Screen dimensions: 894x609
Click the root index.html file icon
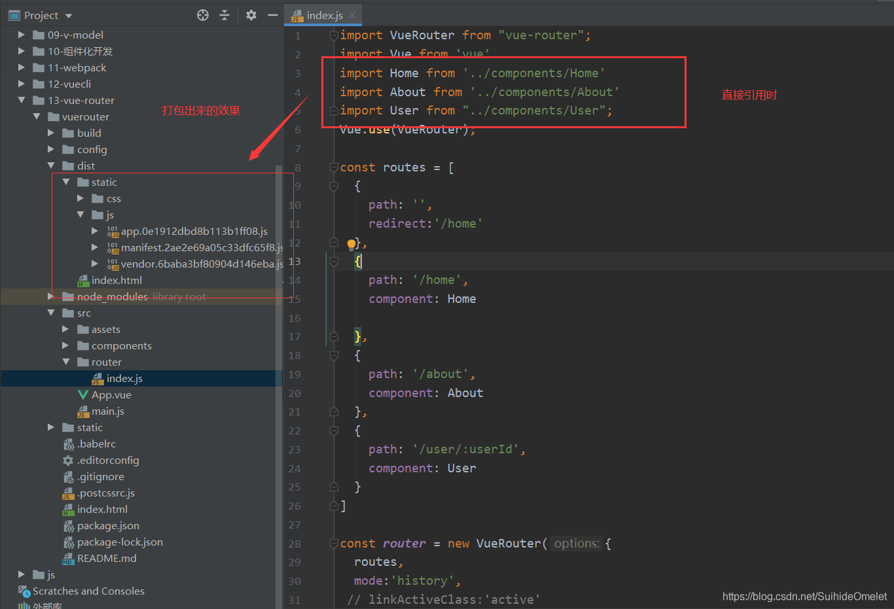click(69, 510)
